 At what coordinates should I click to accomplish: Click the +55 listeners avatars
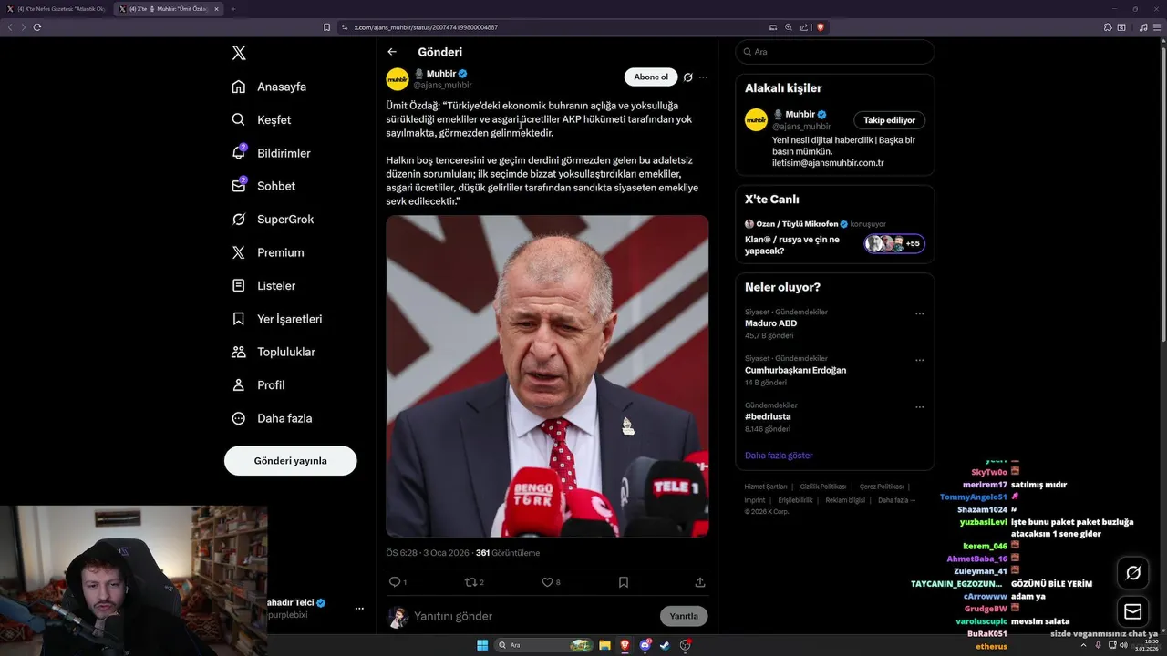coord(895,243)
